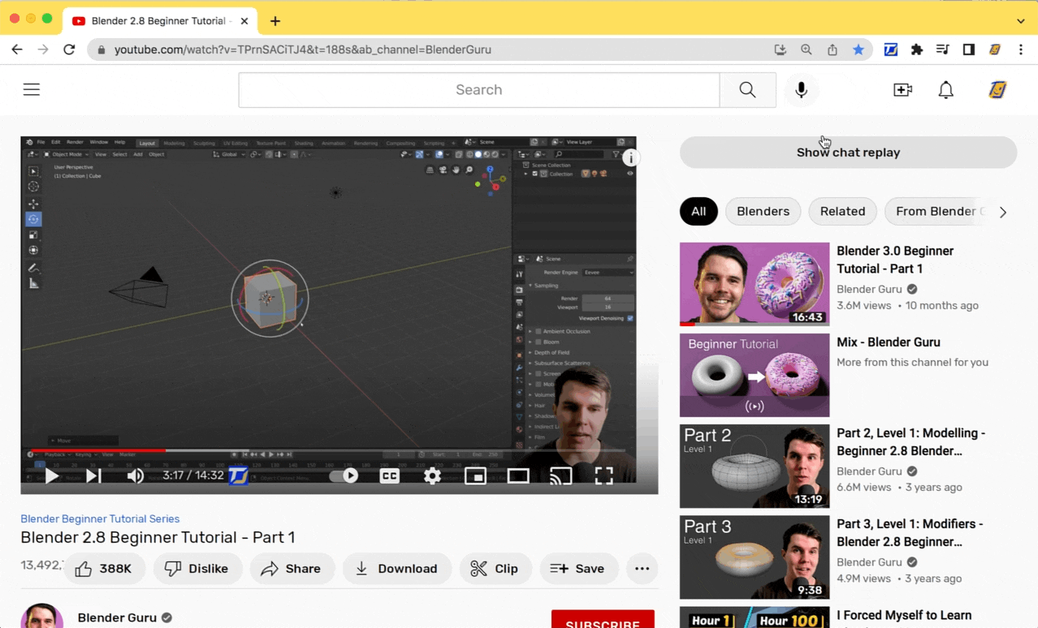1038x628 pixels.
Task: Mute the video with the speaker icon
Action: pyautogui.click(x=135, y=475)
